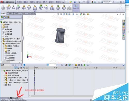Click the Animation Wizard icon in motion toolbar
The height and width of the screenshot is (101, 129).
(x=66, y=65)
